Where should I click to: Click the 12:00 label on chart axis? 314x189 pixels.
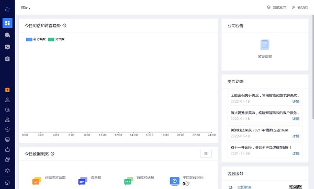[x=118, y=135]
